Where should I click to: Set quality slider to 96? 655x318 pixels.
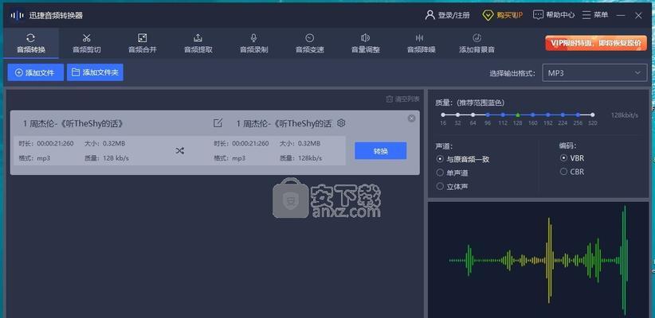tap(488, 114)
